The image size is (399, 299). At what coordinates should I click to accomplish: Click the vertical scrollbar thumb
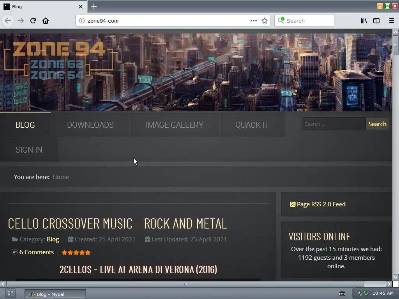395,45
